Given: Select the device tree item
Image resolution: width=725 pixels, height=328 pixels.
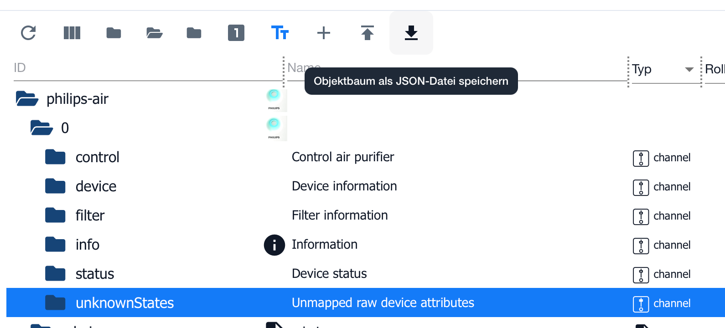Looking at the screenshot, I should pyautogui.click(x=96, y=186).
